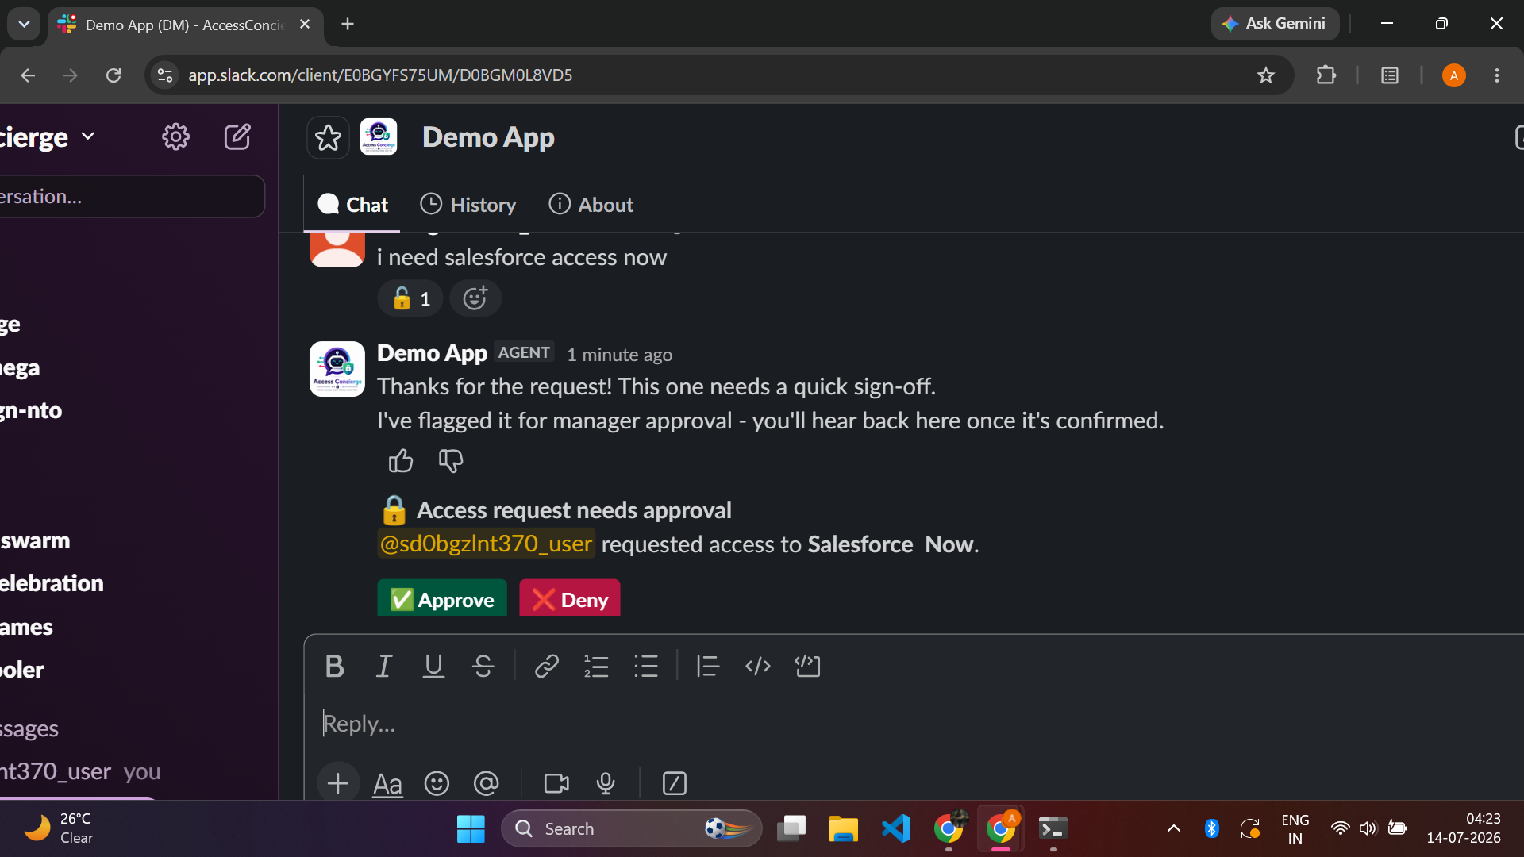Toggle strikethrough formatting
The height and width of the screenshot is (857, 1524).
pyautogui.click(x=483, y=667)
